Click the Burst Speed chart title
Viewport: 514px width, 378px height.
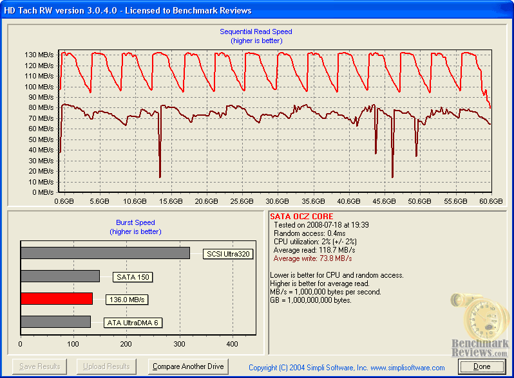click(134, 222)
